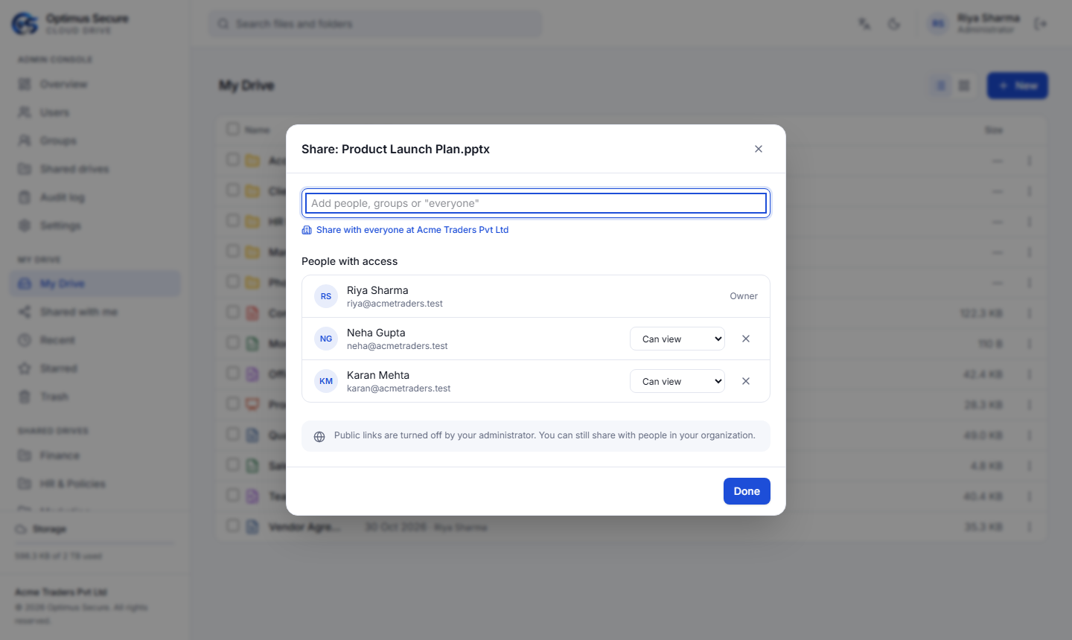The width and height of the screenshot is (1072, 640).
Task: Open Recent in the sidebar
Action: (x=95, y=340)
